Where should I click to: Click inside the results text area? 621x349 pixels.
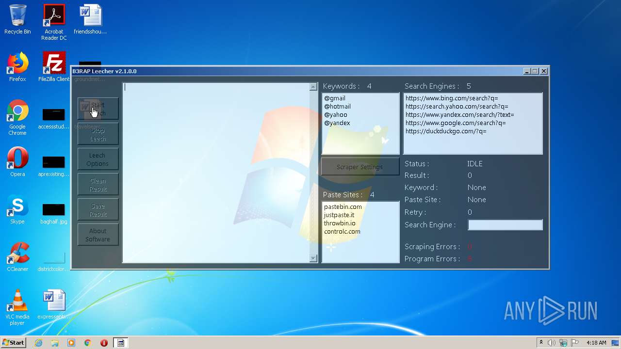(216, 173)
